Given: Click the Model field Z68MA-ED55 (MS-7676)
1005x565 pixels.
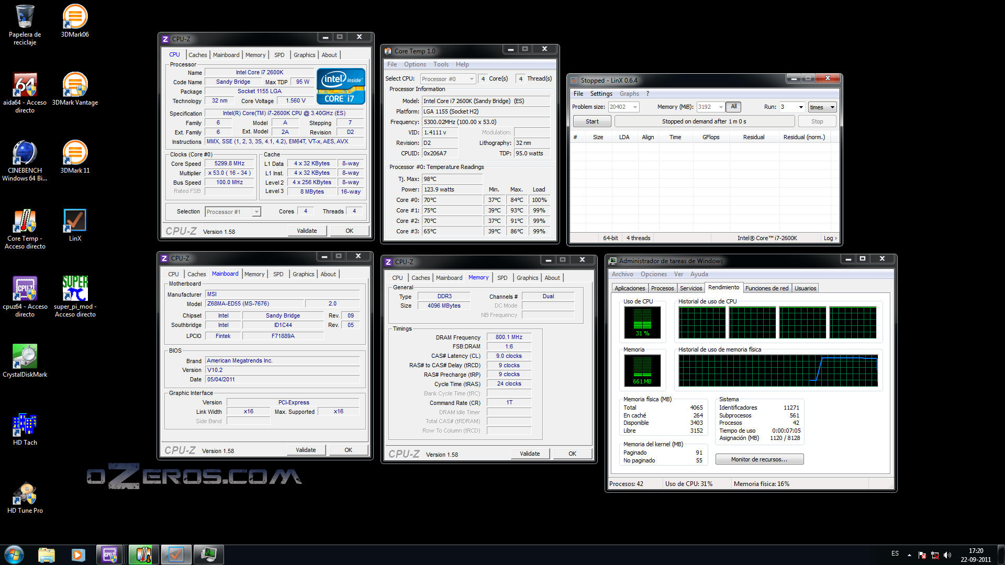Looking at the screenshot, I should [254, 303].
